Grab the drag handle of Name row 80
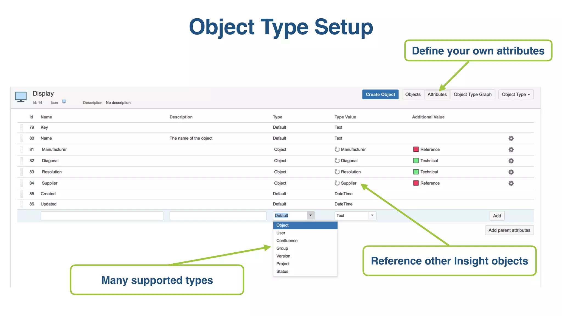This screenshot has width=562, height=316. pyautogui.click(x=22, y=138)
